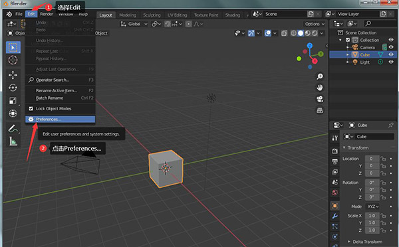399x247 pixels.
Task: Open the Scene properties tab
Action: pos(335,182)
